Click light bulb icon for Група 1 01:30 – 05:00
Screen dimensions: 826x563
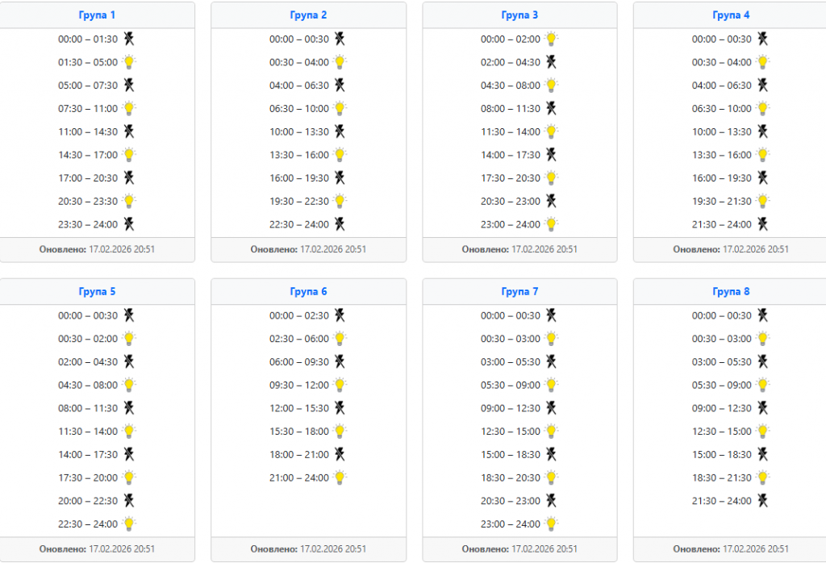129,62
